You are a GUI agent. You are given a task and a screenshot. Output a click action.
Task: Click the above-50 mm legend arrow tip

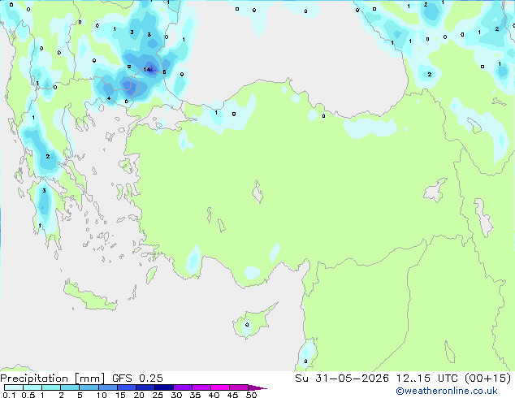pyautogui.click(x=257, y=388)
